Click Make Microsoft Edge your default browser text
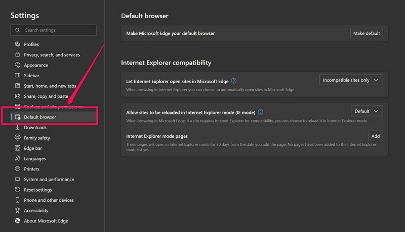The width and height of the screenshot is (405, 232). pyautogui.click(x=170, y=33)
